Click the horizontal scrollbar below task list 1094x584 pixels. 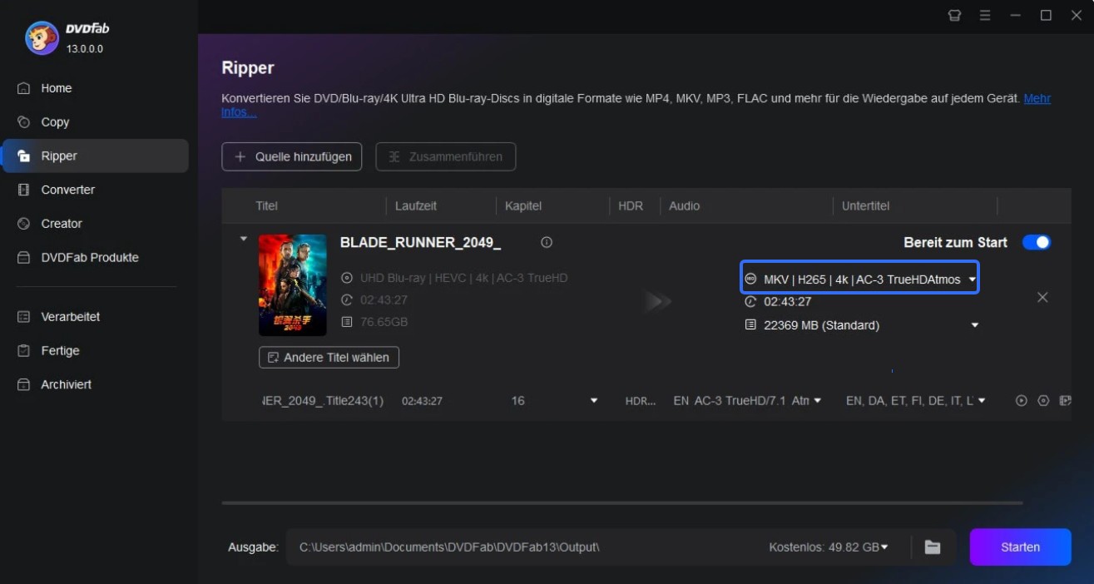pos(622,502)
